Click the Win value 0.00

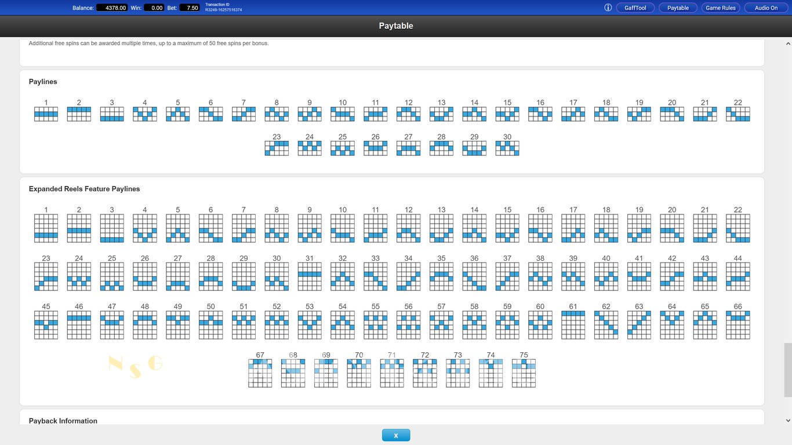(154, 8)
